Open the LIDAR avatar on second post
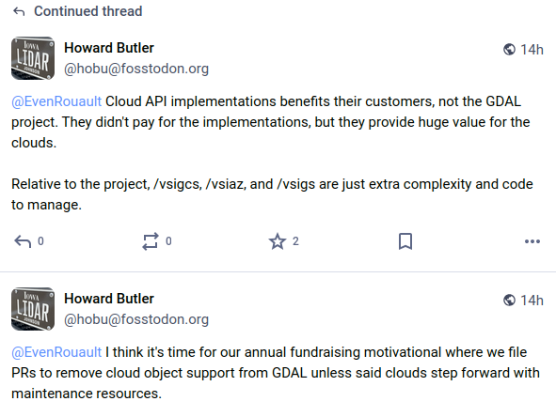This screenshot has height=417, width=556. click(x=33, y=309)
